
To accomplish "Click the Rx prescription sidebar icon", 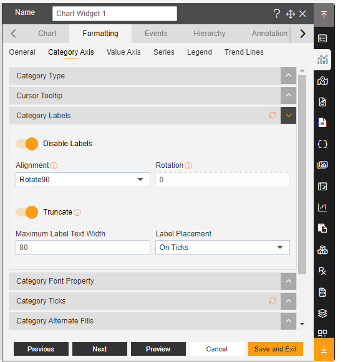I will [322, 271].
